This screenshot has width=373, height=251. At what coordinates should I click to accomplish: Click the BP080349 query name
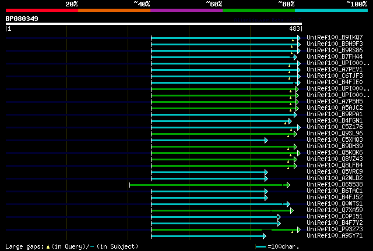[x=22, y=19]
